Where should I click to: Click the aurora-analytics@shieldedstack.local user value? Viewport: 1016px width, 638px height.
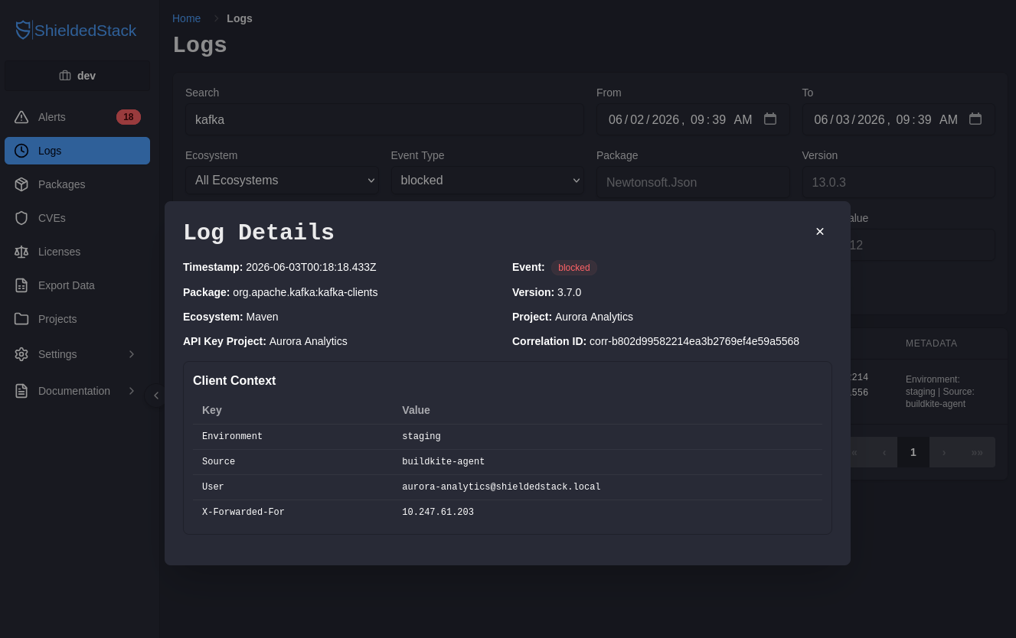click(x=501, y=487)
